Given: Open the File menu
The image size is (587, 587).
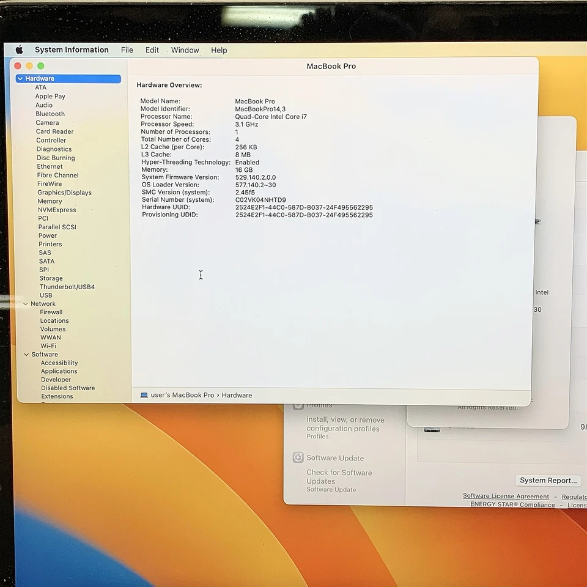Looking at the screenshot, I should 127,50.
